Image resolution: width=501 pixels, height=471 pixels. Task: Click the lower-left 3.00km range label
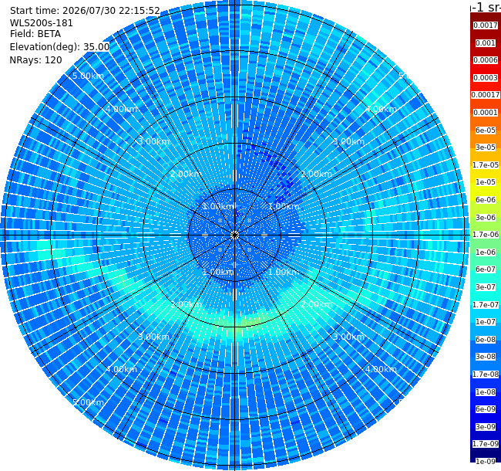[x=153, y=337]
